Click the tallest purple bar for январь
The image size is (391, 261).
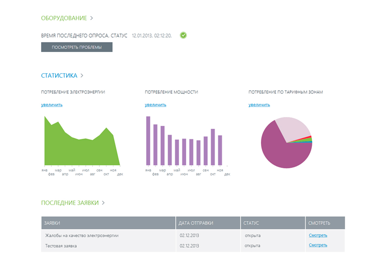tap(148, 141)
